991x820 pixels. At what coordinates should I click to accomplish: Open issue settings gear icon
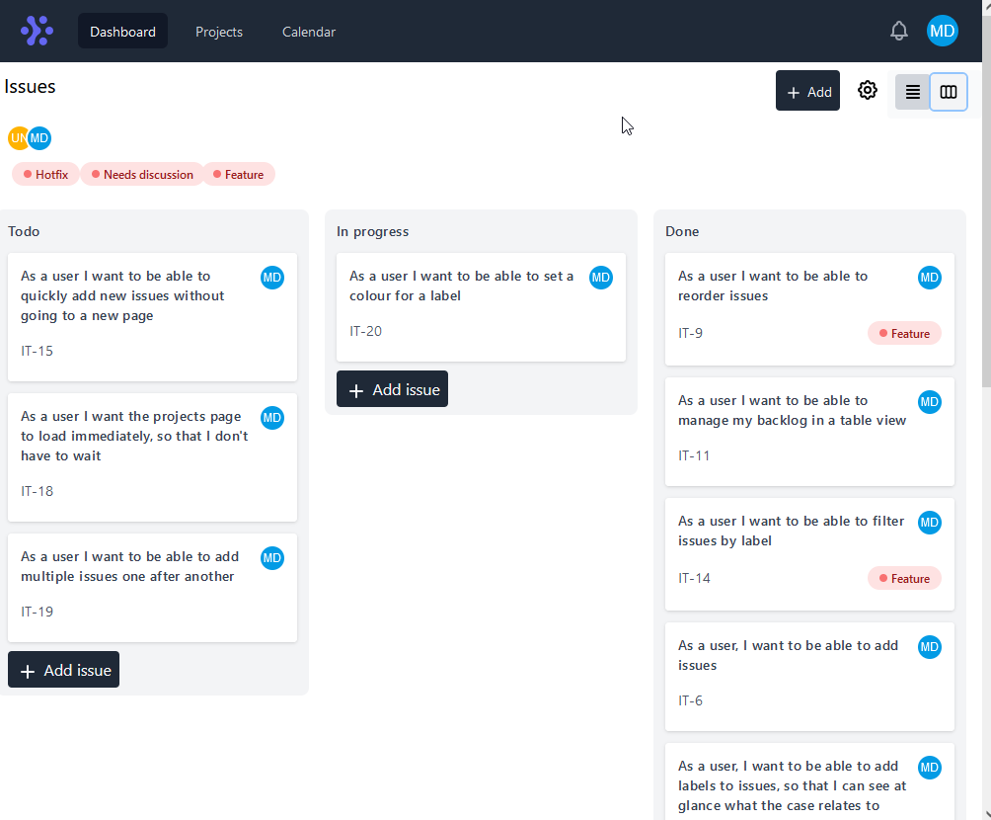tap(867, 91)
